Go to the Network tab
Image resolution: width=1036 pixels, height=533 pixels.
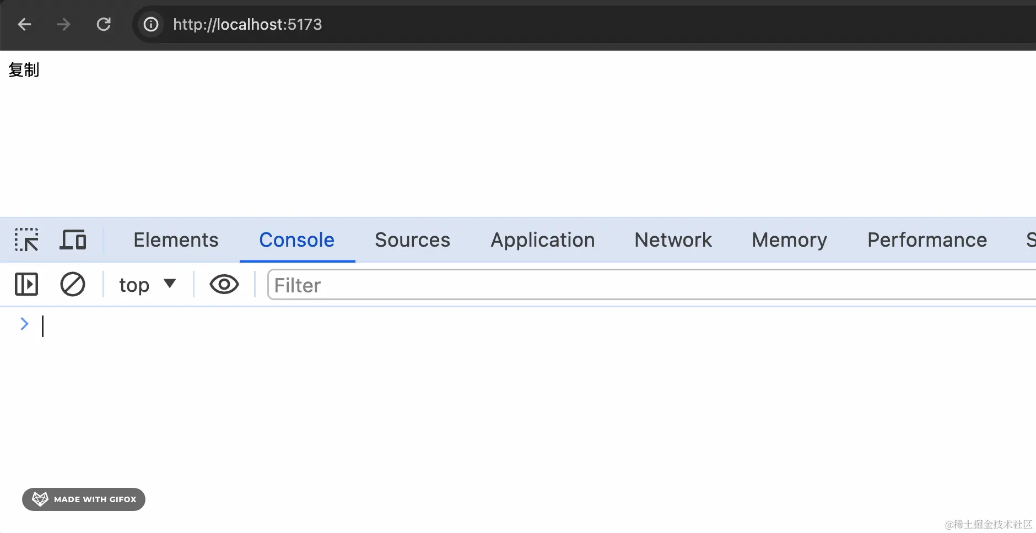tap(673, 240)
